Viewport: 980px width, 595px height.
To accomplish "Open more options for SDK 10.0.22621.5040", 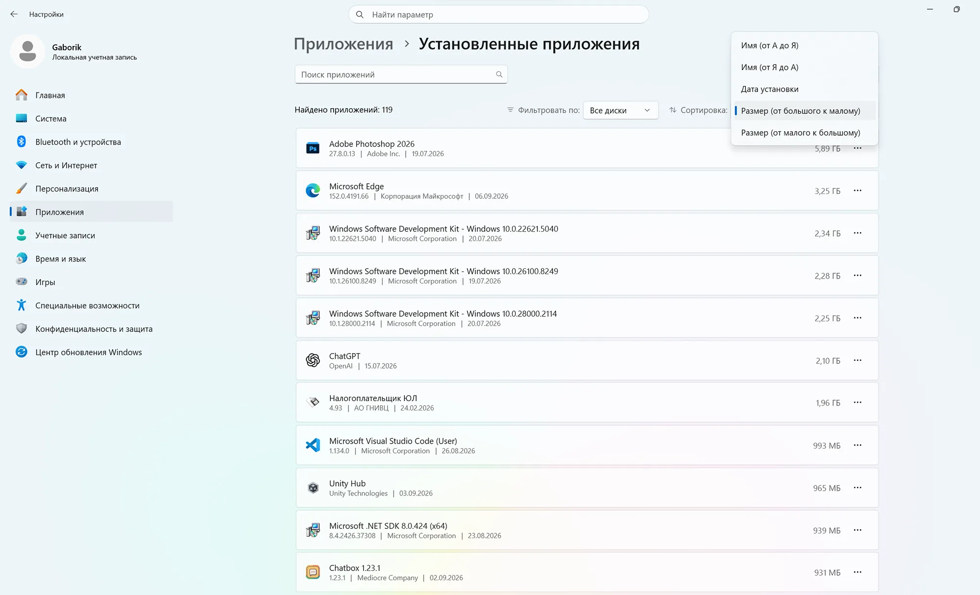I will point(857,233).
